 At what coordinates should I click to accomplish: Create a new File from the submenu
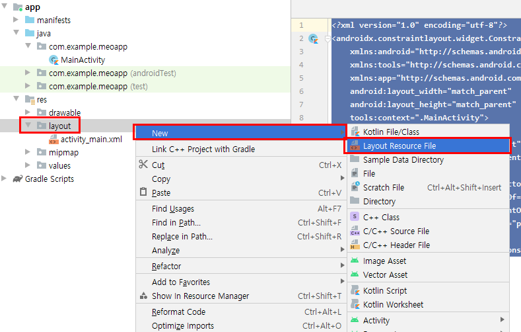pyautogui.click(x=428, y=173)
